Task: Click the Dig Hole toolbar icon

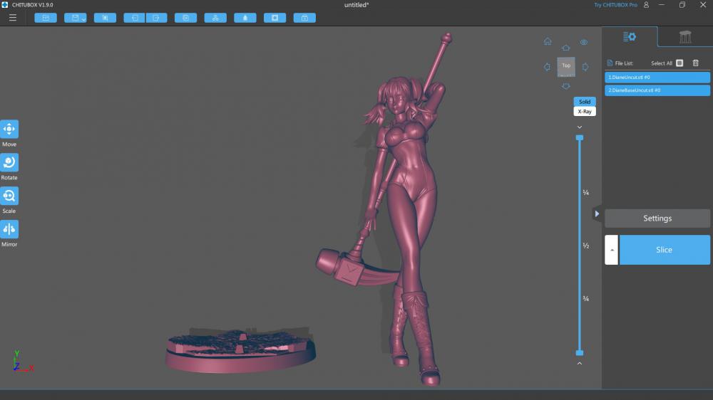Action: point(275,18)
